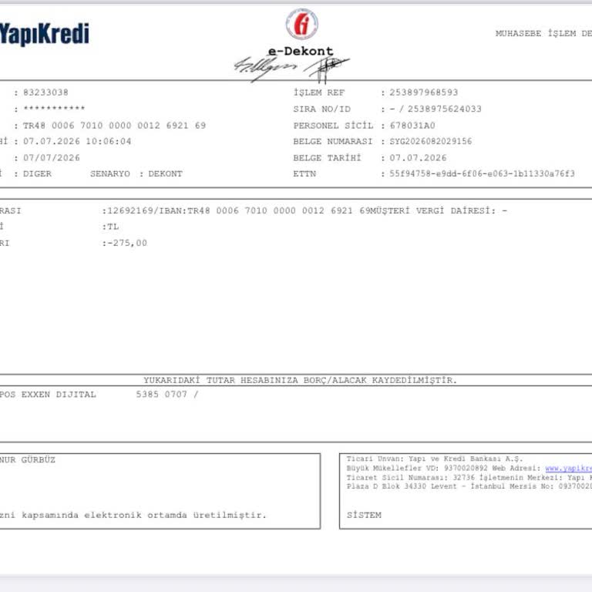Click the handwritten signature under e-Dekont
Screen dimensions: 592x592
tap(291, 69)
